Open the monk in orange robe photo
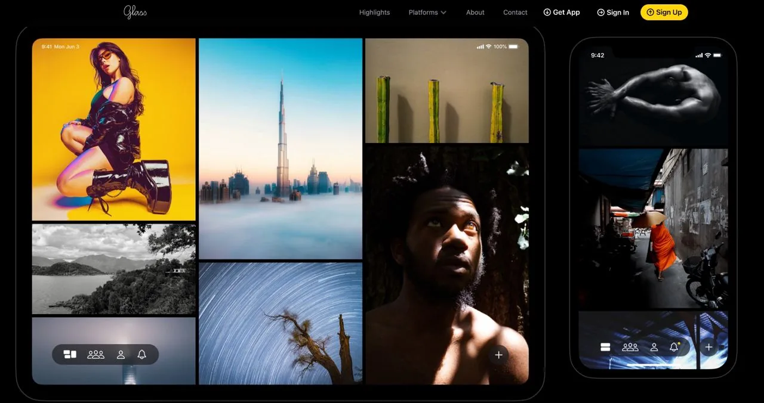 coord(653,228)
